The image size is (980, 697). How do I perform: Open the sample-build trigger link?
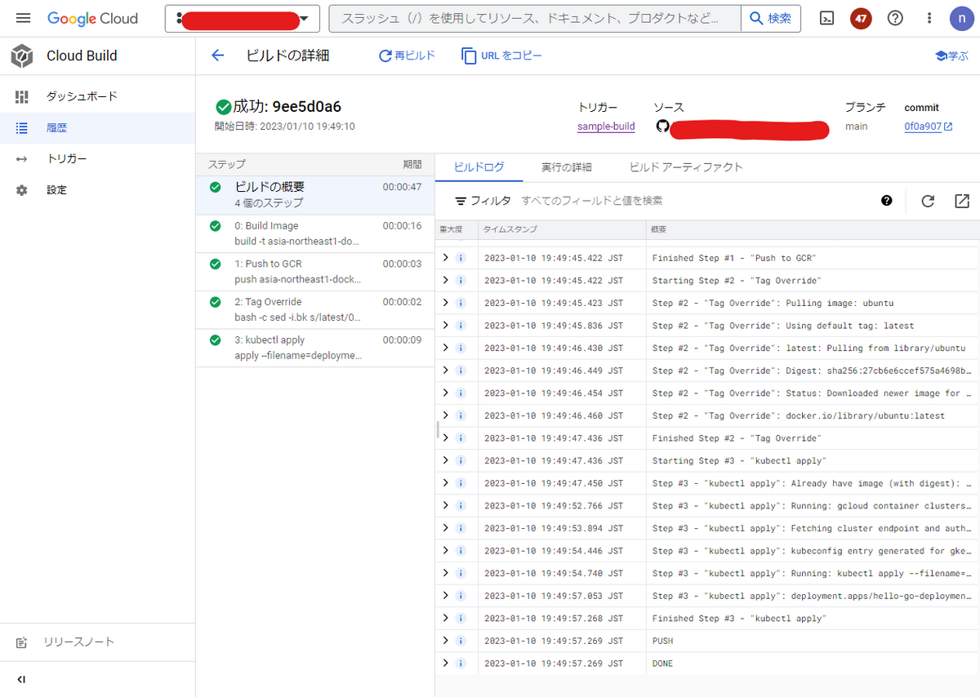[x=606, y=127]
